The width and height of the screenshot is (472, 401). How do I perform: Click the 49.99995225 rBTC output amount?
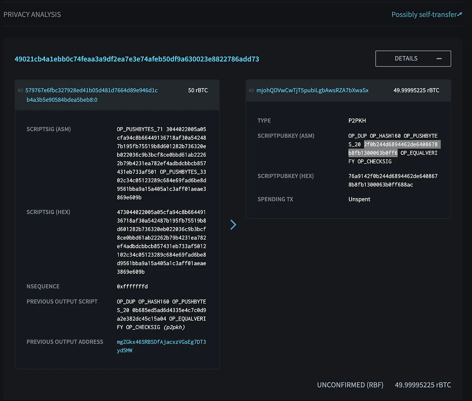click(416, 91)
